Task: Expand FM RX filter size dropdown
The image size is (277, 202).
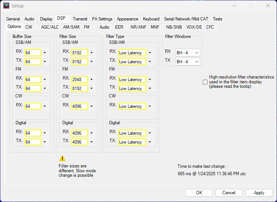Action: (x=91, y=80)
